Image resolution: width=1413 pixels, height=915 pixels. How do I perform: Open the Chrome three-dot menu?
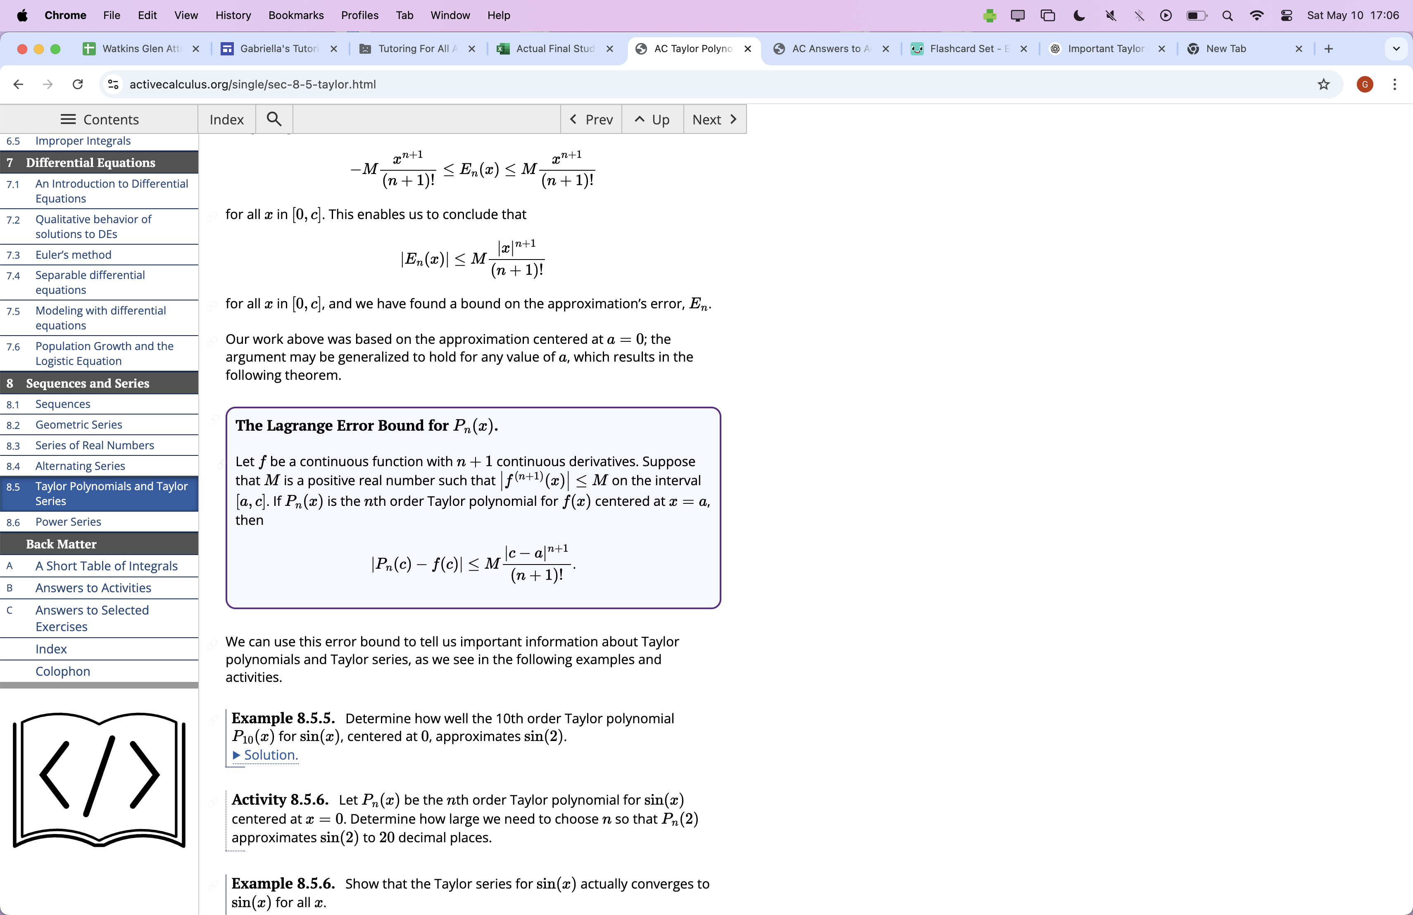[x=1394, y=84]
